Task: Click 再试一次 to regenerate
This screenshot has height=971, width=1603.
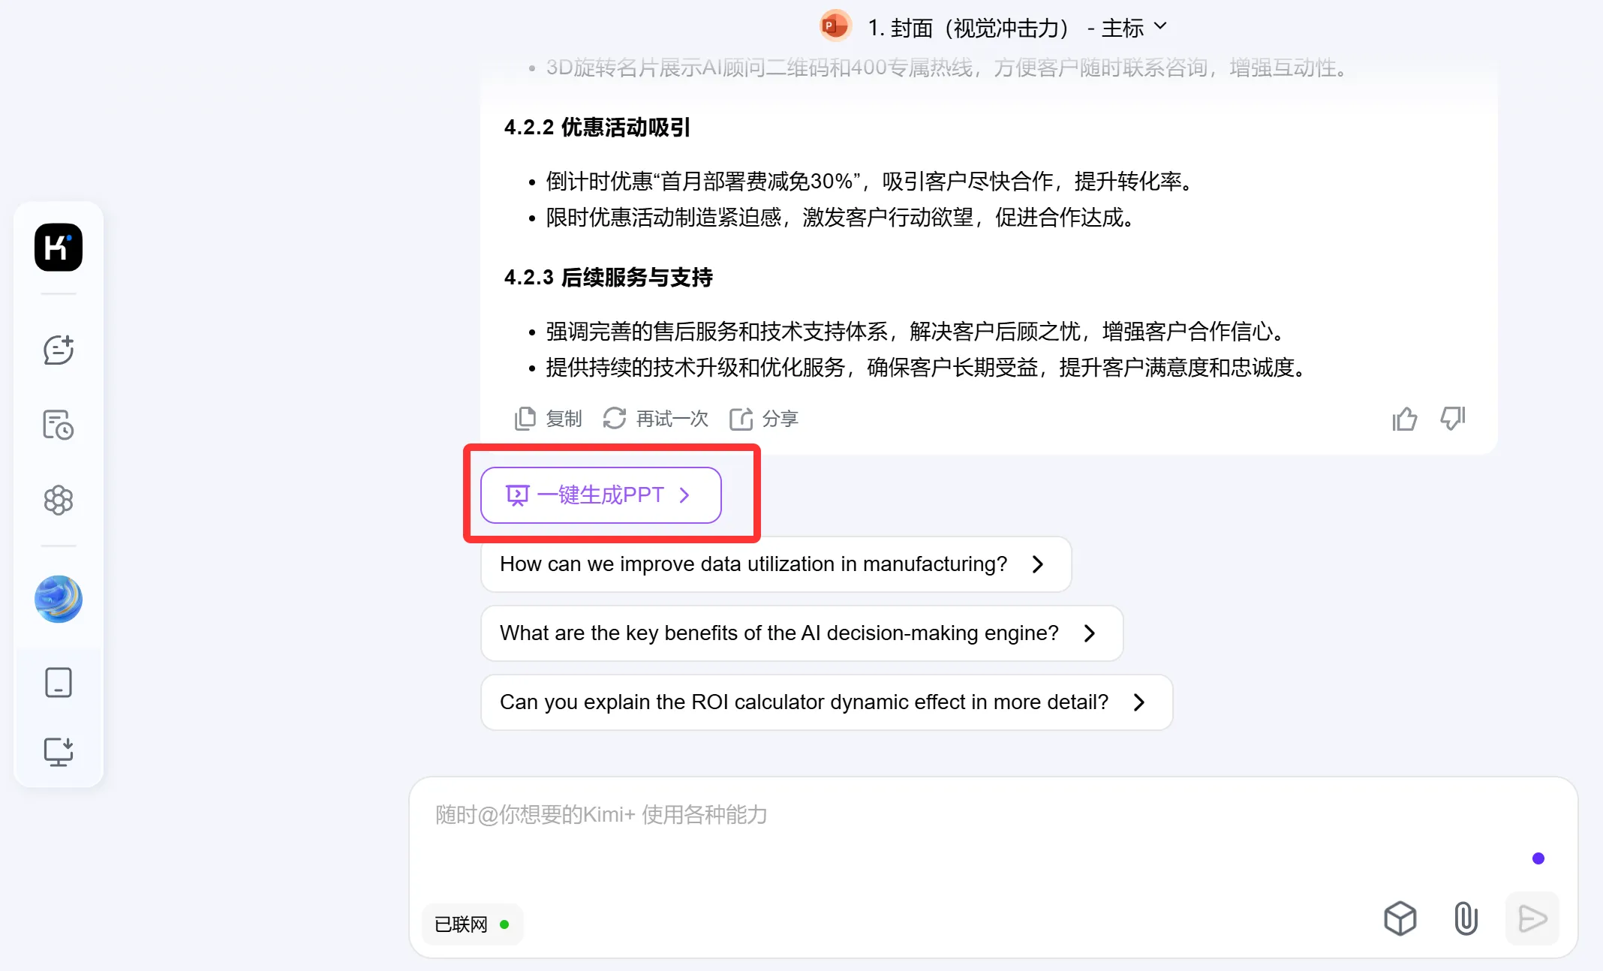Action: click(655, 419)
